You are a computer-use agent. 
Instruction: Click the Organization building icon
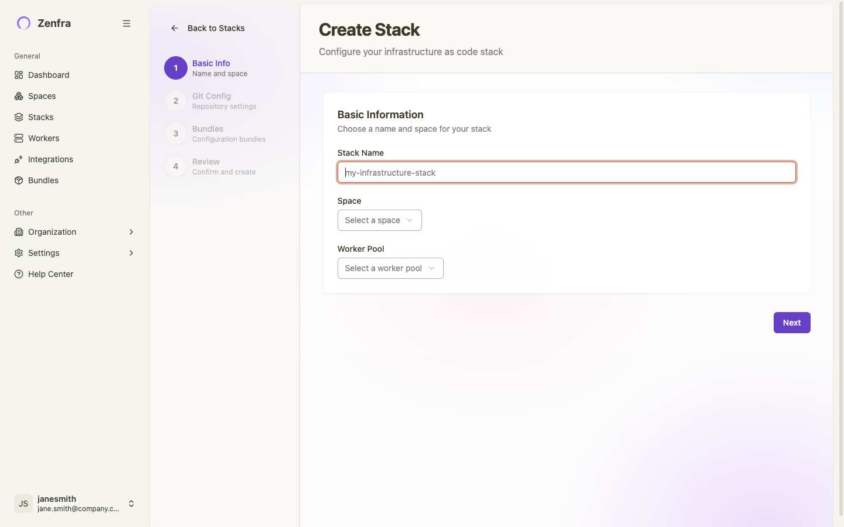19,232
